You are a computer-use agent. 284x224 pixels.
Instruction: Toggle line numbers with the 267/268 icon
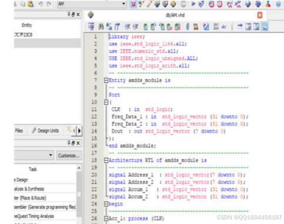(216, 26)
